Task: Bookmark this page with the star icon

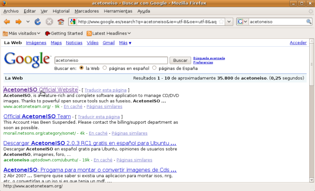Action: [x=221, y=22]
